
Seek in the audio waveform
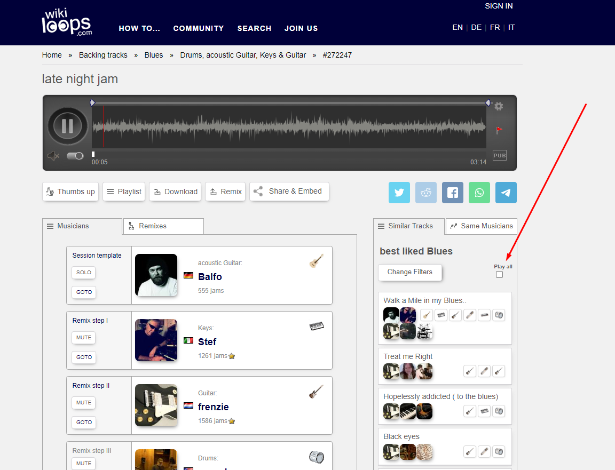click(x=289, y=126)
